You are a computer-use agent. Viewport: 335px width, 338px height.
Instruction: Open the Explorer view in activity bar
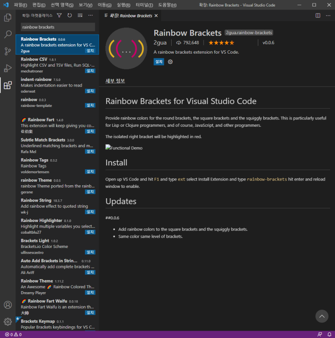pos(8,17)
